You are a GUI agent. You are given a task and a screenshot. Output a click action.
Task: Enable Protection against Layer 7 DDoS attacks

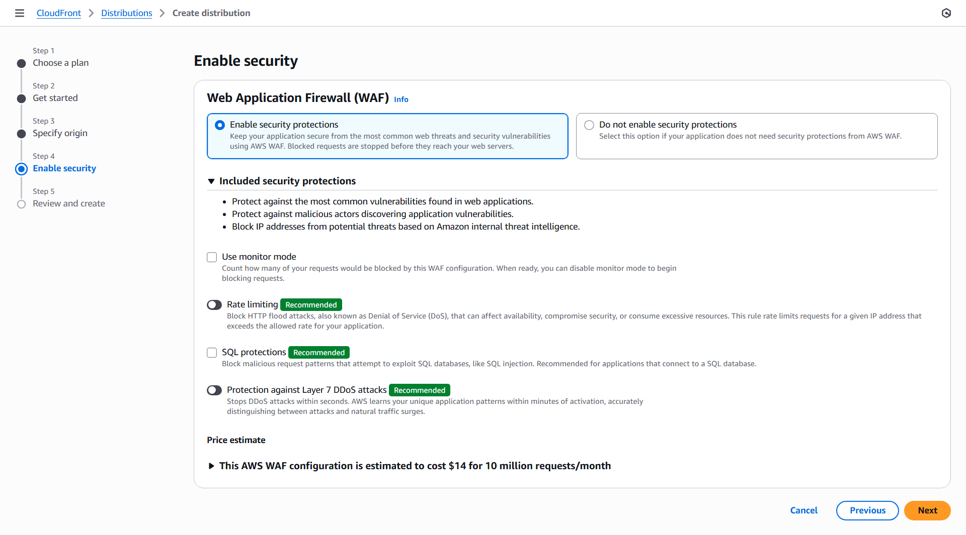pyautogui.click(x=214, y=390)
